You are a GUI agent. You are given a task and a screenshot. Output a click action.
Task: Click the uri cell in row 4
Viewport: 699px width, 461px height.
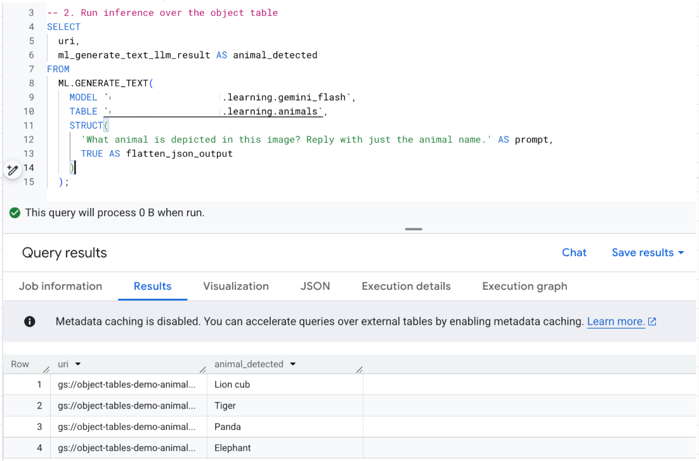tap(128, 448)
